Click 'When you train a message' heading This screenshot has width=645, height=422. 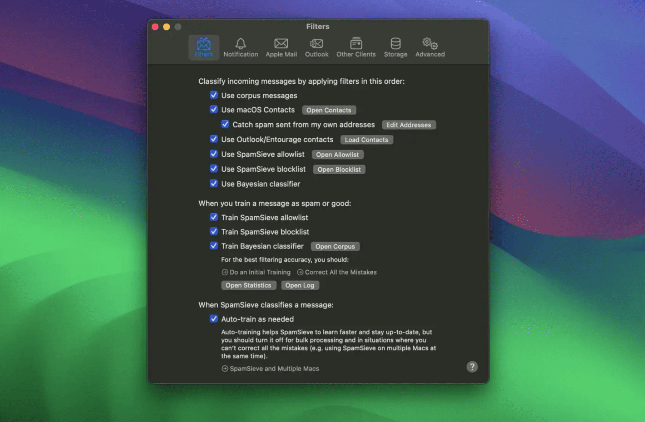[x=275, y=203]
